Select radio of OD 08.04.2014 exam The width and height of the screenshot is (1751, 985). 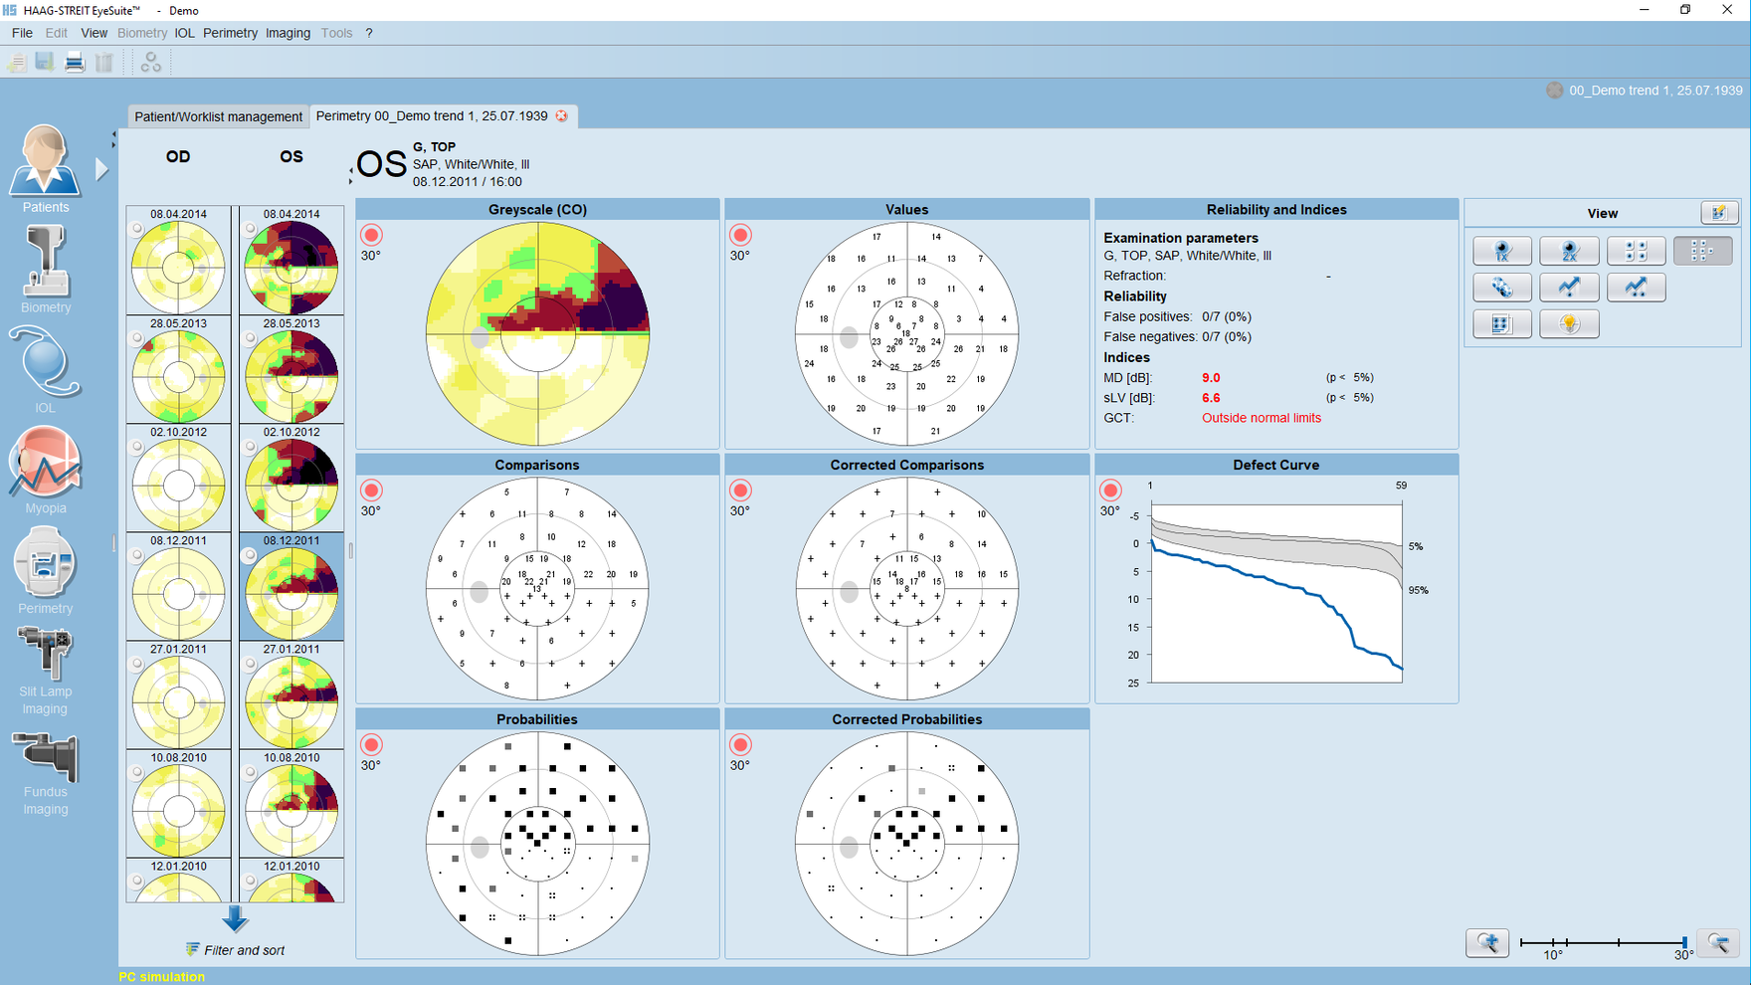click(137, 229)
